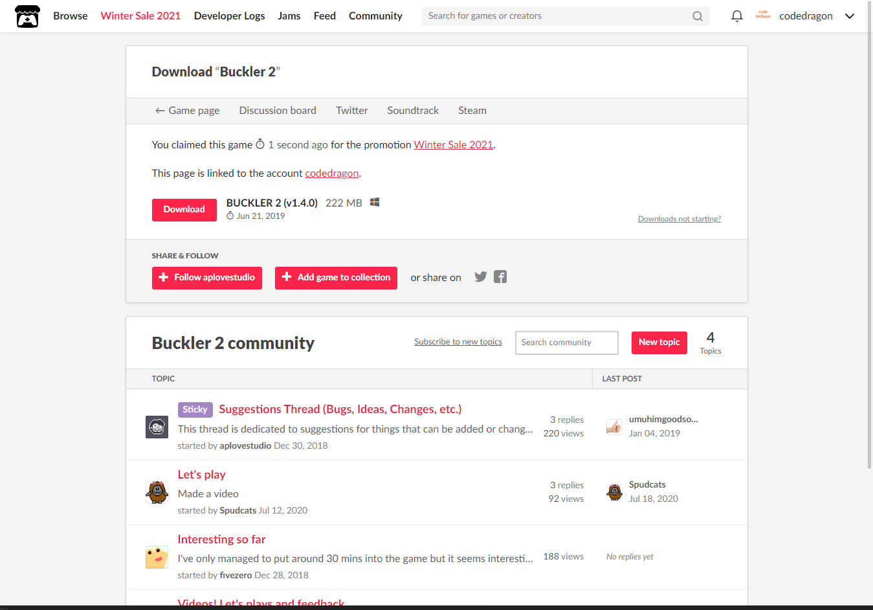Follow aplovestudio
The width and height of the screenshot is (873, 610).
pyautogui.click(x=207, y=278)
